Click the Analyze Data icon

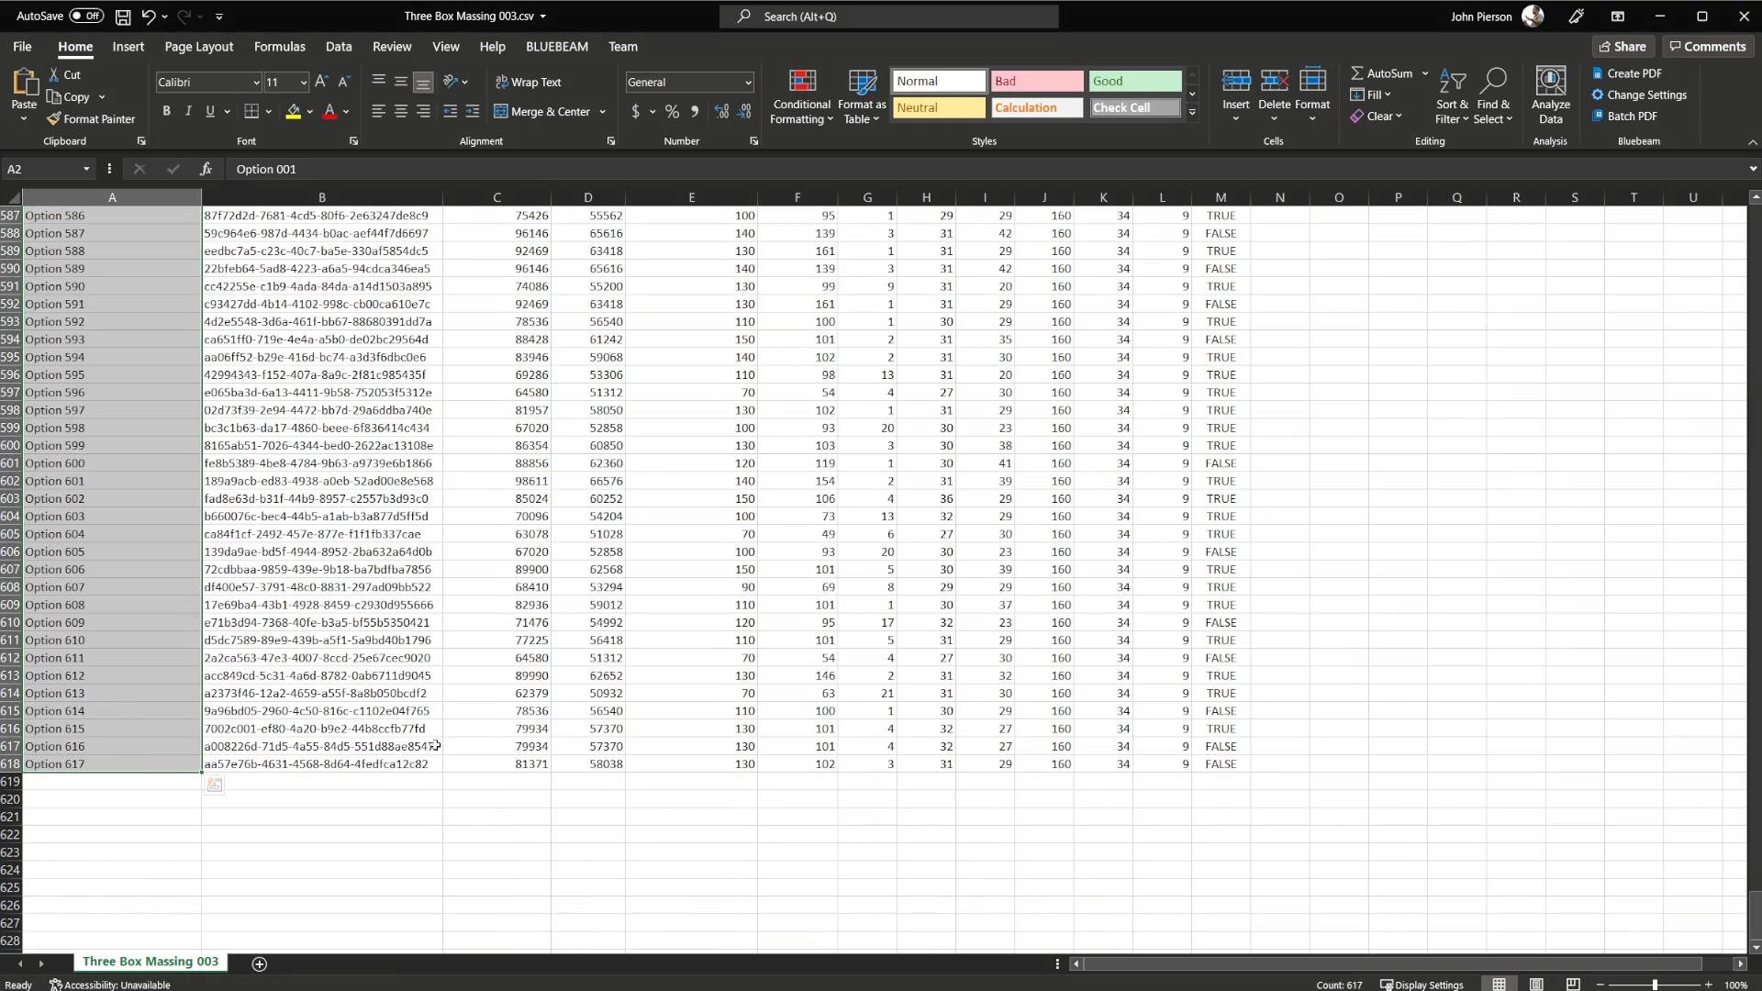tap(1550, 83)
